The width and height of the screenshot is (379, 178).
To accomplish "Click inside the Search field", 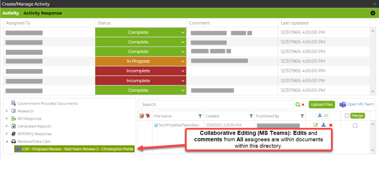I will [217, 104].
